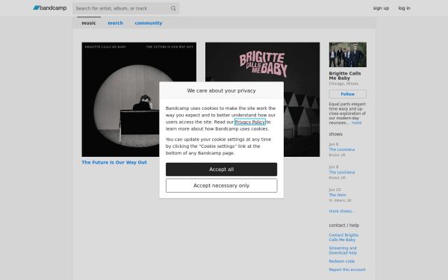Click the 'shows' section heading

tap(335, 134)
